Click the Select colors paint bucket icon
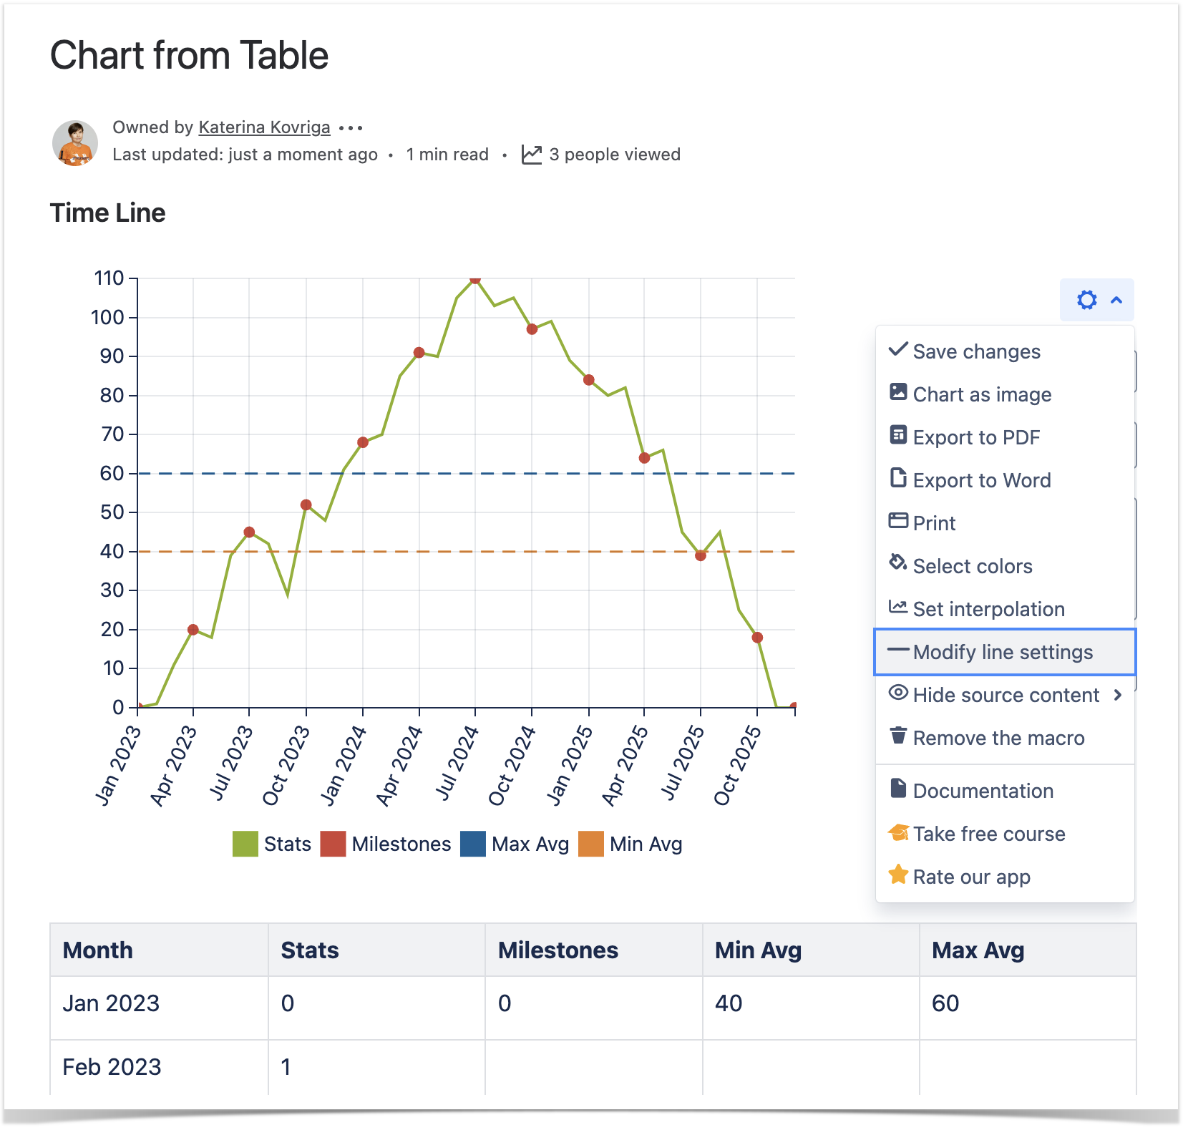The image size is (1188, 1130). coord(897,563)
